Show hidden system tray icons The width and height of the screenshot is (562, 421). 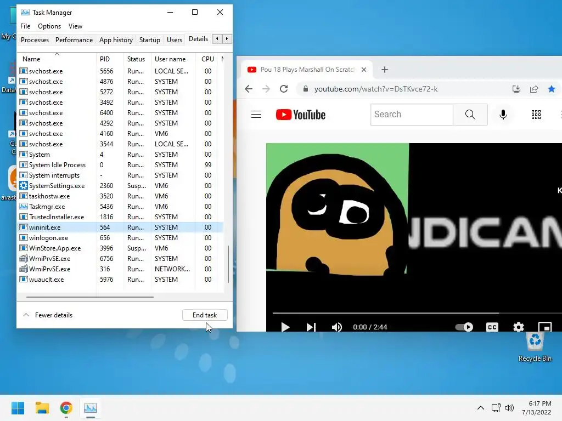pyautogui.click(x=481, y=408)
